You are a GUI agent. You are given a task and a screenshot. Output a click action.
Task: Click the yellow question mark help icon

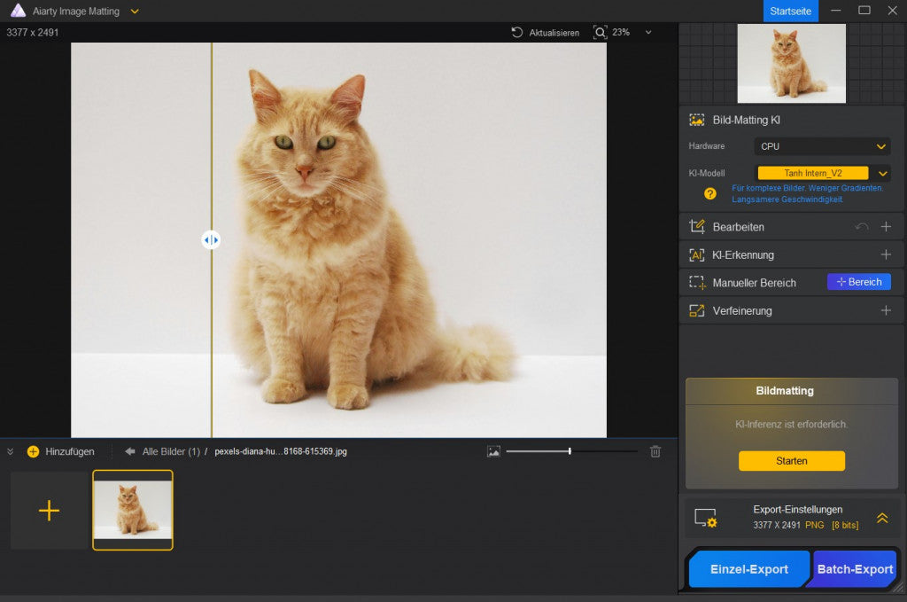[709, 193]
